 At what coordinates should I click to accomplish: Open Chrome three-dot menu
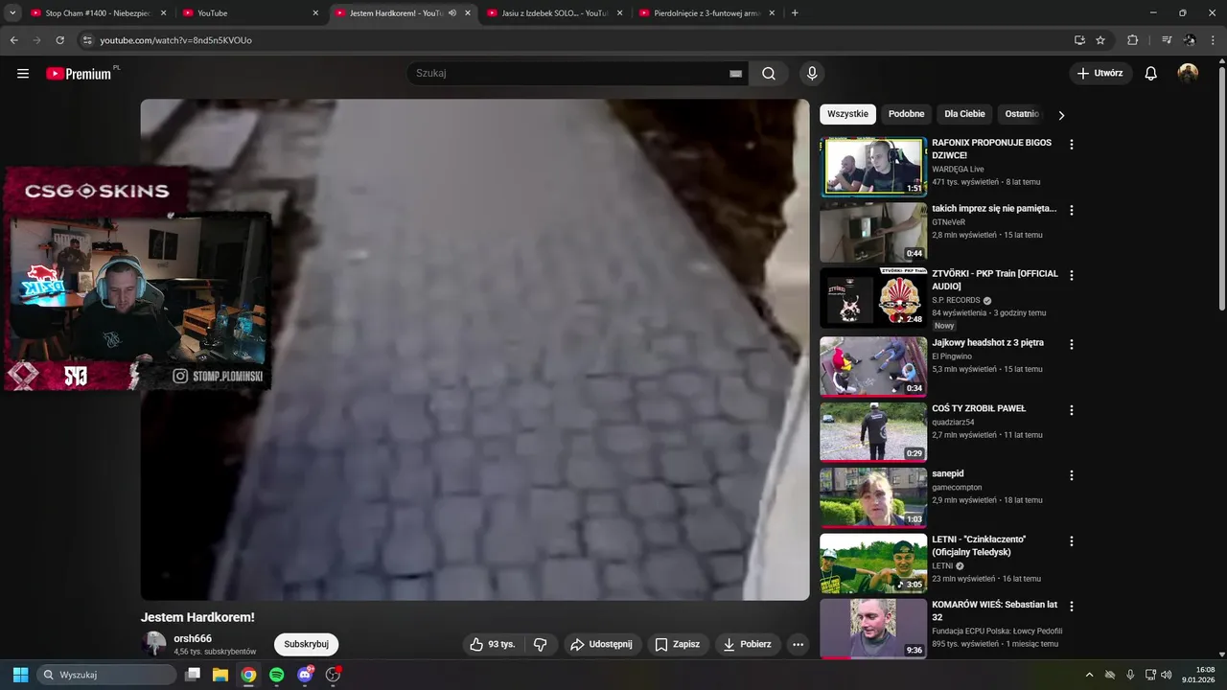point(1214,40)
